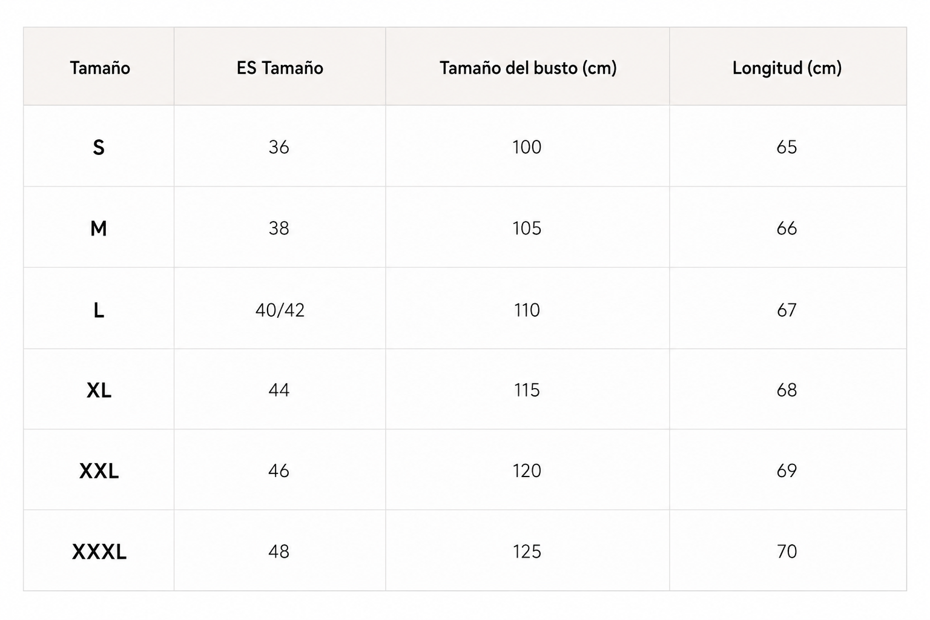The height and width of the screenshot is (620, 930).
Task: Select ES size value 36
Action: pyautogui.click(x=279, y=147)
